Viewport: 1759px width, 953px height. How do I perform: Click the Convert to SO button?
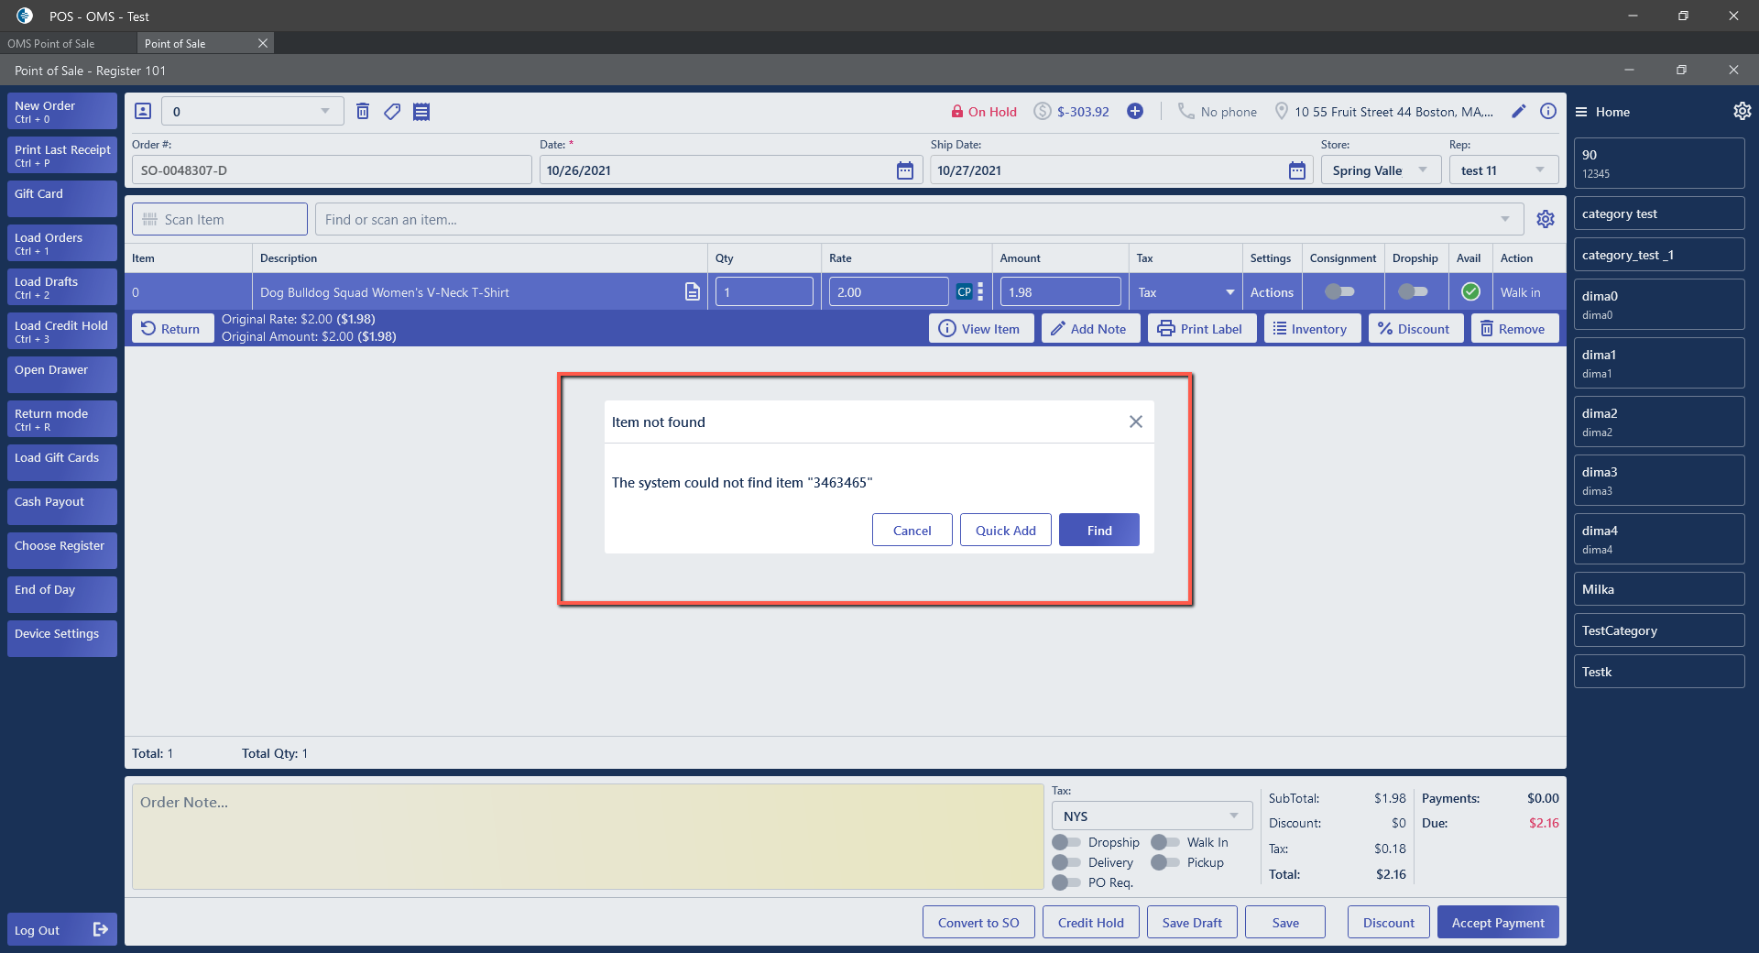point(978,922)
